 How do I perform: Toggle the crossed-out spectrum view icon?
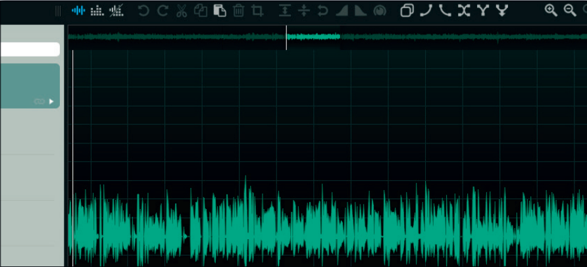click(x=116, y=11)
